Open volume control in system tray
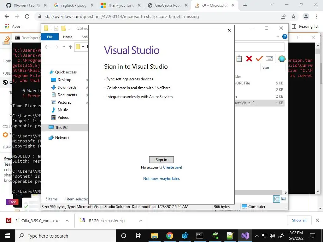This screenshot has width=323, height=242. coord(272,236)
